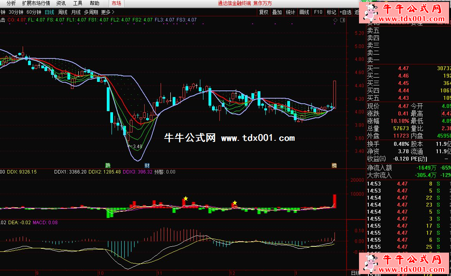Open the 多周期 multi-period view
The height and width of the screenshot is (276, 451).
[91, 12]
